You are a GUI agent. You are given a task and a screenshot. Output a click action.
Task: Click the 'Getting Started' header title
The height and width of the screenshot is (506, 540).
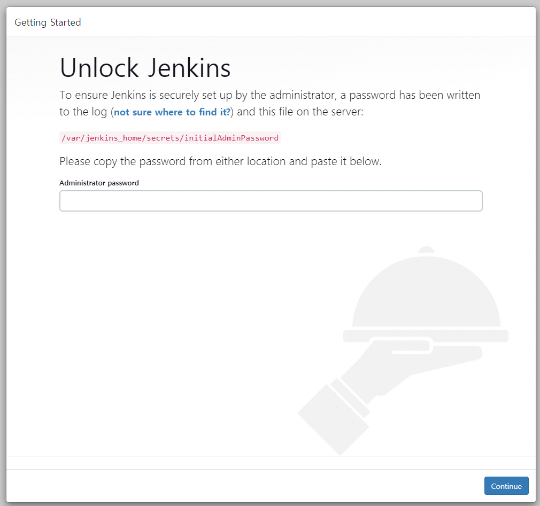(48, 22)
